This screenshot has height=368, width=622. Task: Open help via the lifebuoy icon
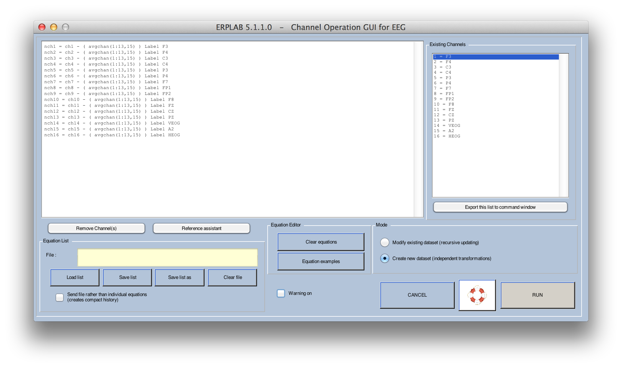tap(477, 295)
